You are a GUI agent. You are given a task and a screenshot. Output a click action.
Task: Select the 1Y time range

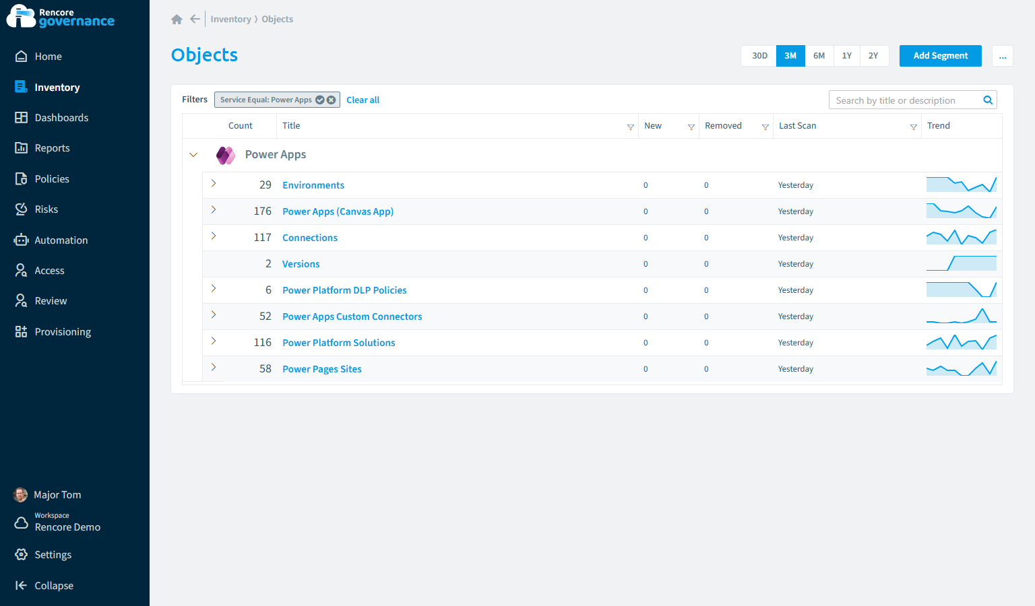[847, 56]
